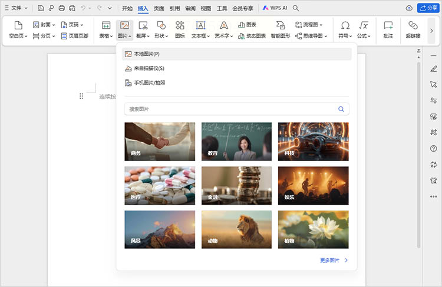The width and height of the screenshot is (442, 287).
Task: Select 来自扫描仪(S) option
Action: 149,68
